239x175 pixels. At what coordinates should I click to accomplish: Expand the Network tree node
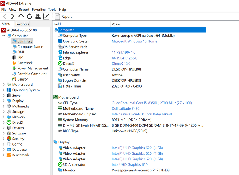click(4, 117)
